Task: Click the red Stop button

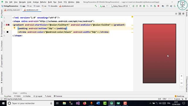Action: (158, 6)
